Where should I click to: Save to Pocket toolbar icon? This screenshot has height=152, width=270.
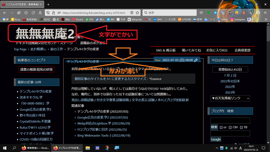click(x=201, y=13)
